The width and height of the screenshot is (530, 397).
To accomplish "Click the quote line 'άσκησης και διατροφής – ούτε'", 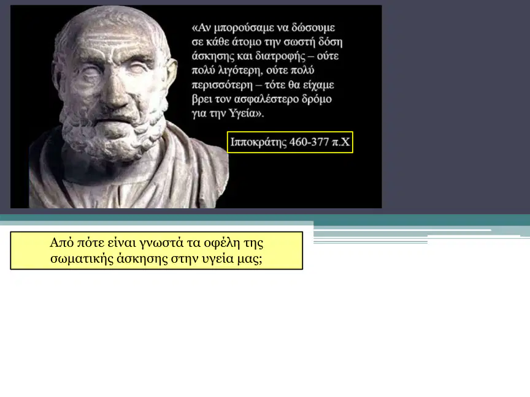I will coord(266,56).
